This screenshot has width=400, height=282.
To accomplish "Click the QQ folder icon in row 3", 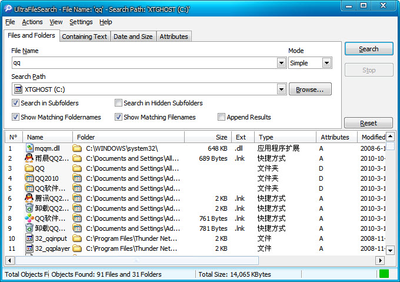I will point(30,168).
